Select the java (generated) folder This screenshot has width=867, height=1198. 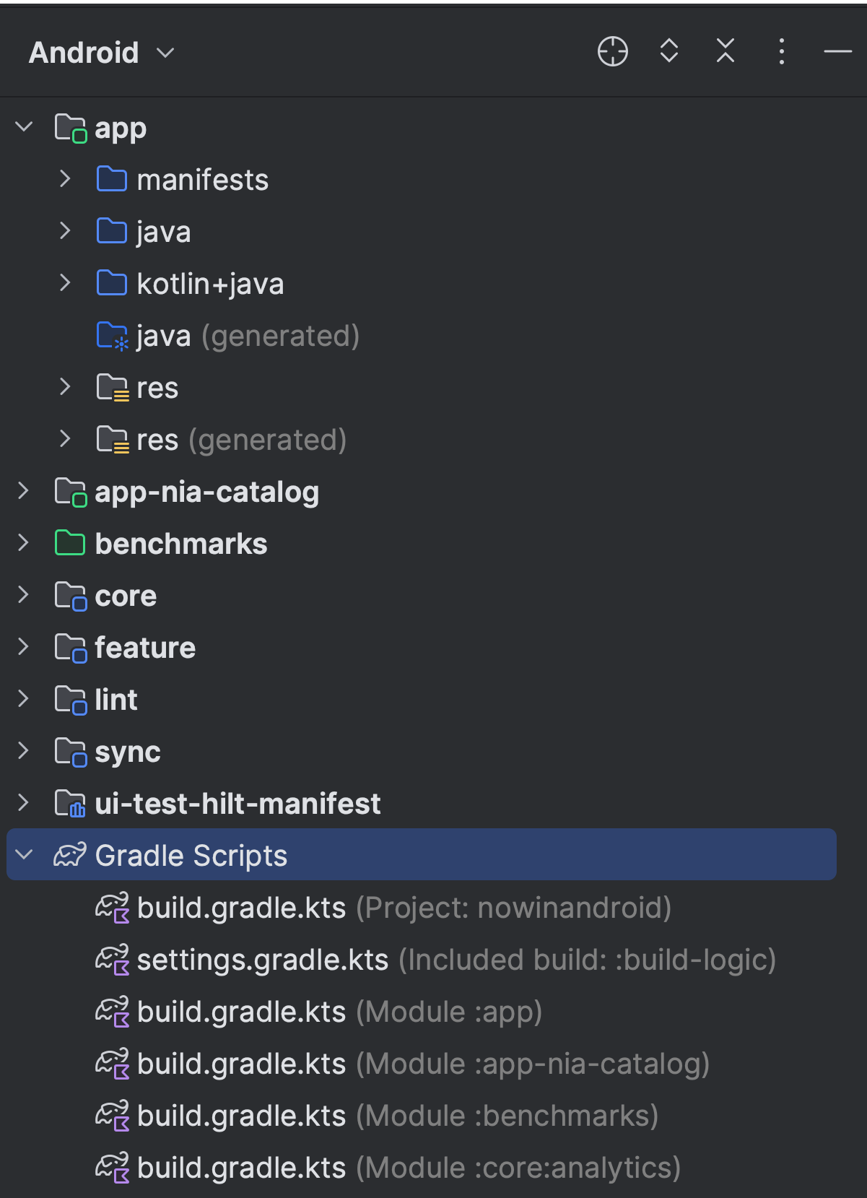point(228,336)
